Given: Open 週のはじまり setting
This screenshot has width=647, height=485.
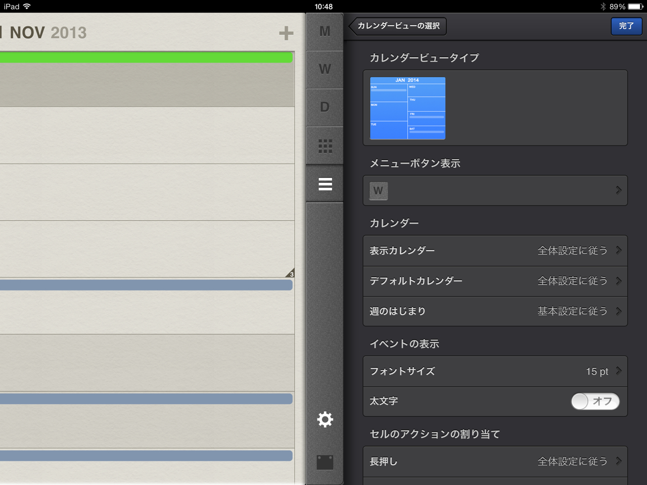Looking at the screenshot, I should pyautogui.click(x=495, y=311).
